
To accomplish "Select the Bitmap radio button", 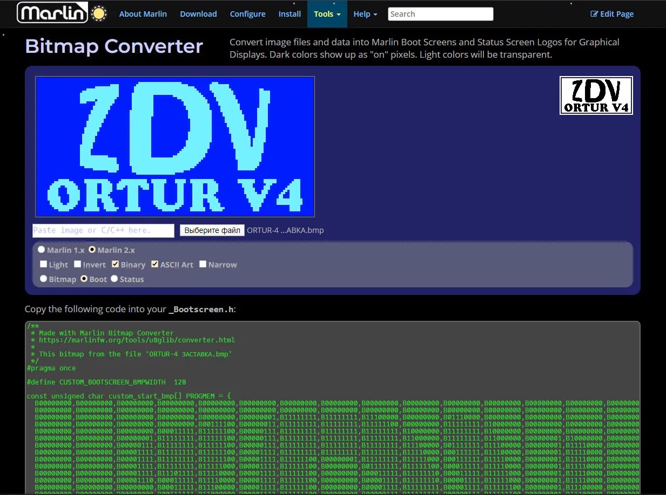I will tap(44, 279).
